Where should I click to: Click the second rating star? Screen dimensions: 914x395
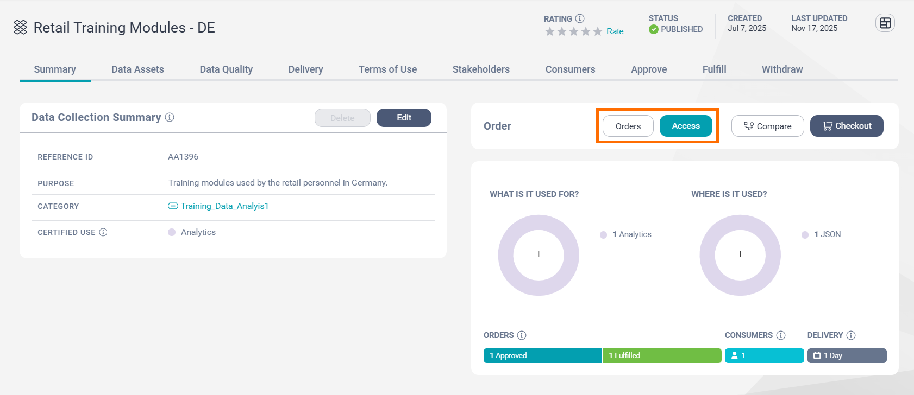pyautogui.click(x=562, y=31)
